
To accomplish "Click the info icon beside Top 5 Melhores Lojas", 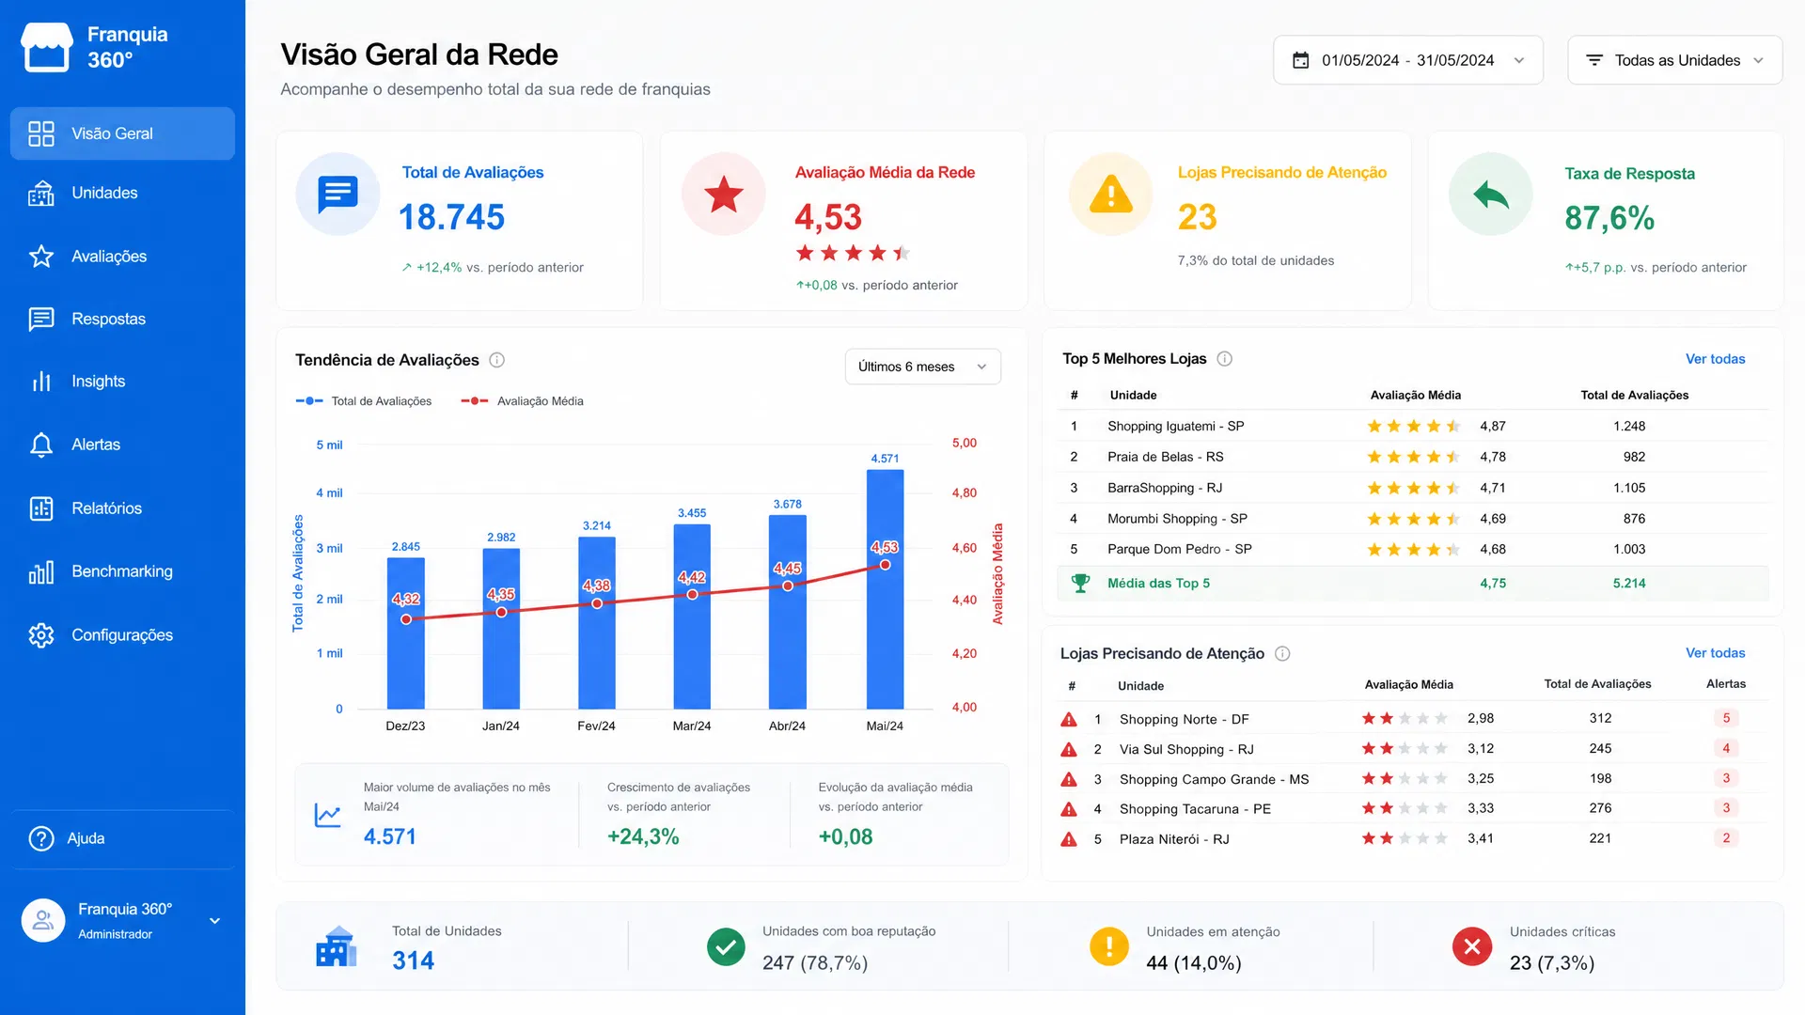I will pos(1225,359).
